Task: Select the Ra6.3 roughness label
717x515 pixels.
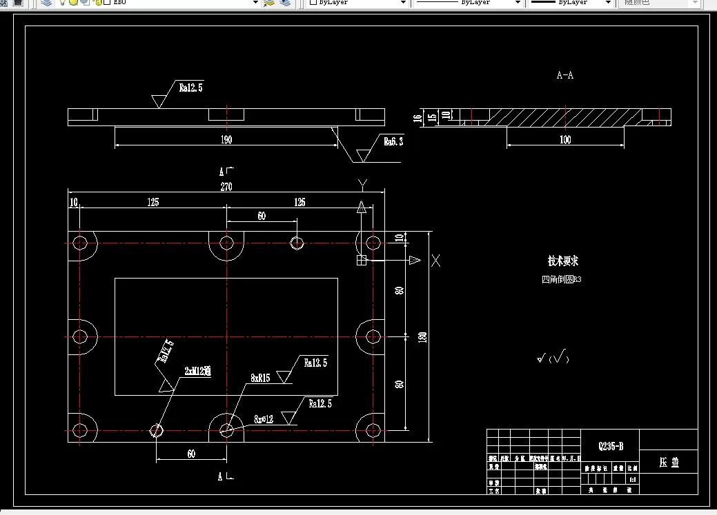Action: pos(393,141)
